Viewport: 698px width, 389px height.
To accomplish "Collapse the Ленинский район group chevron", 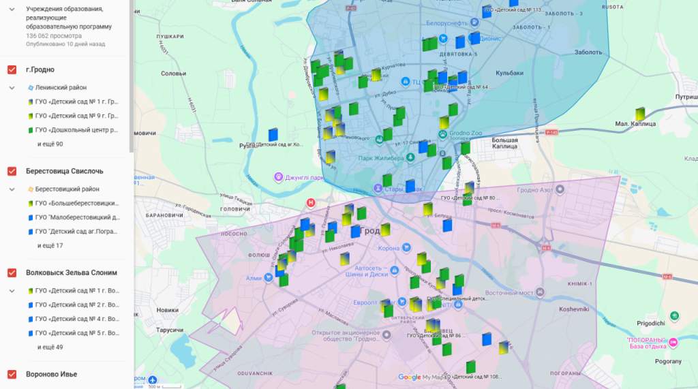I will (12, 88).
